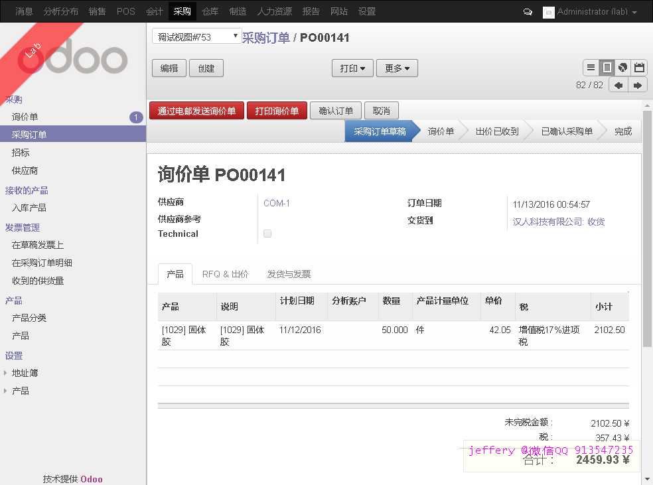Switch to list view icon
The image size is (653, 485).
(591, 68)
